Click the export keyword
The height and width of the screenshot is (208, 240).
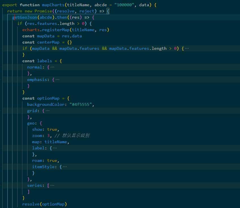point(10,5)
